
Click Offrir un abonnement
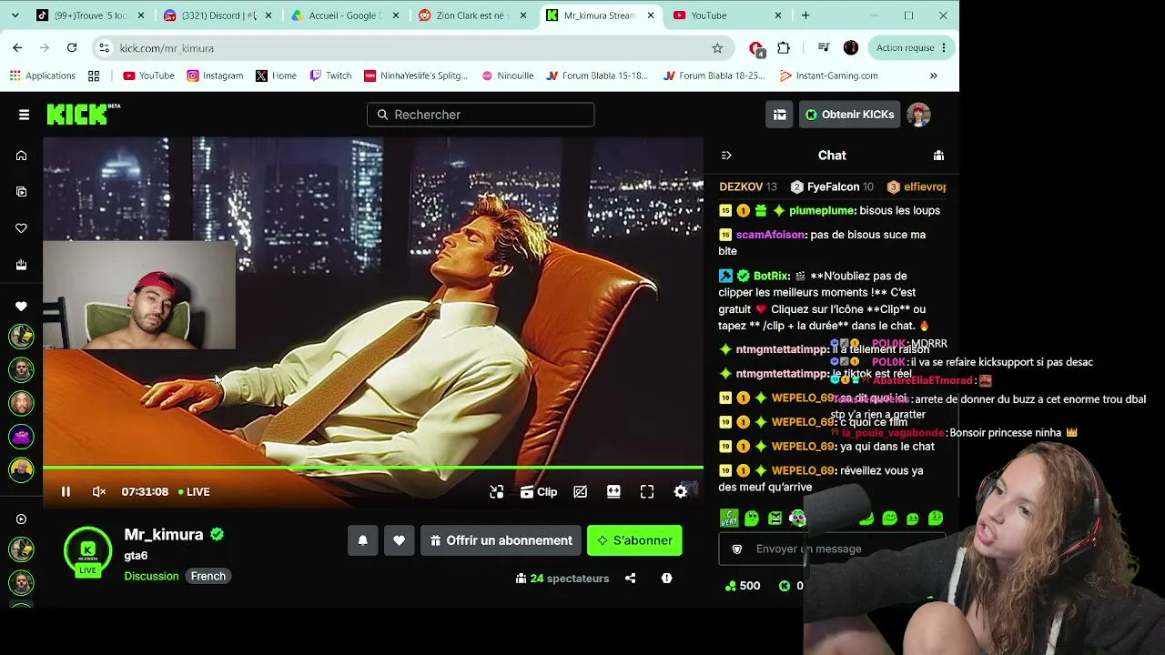pos(501,540)
